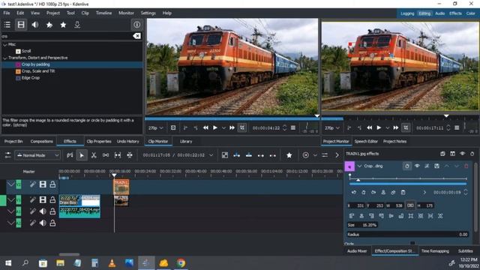Filter to audio effects only
Screen dimensions: 480x270
tap(35, 25)
